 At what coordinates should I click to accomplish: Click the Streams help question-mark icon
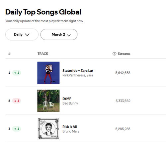coord(114,54)
